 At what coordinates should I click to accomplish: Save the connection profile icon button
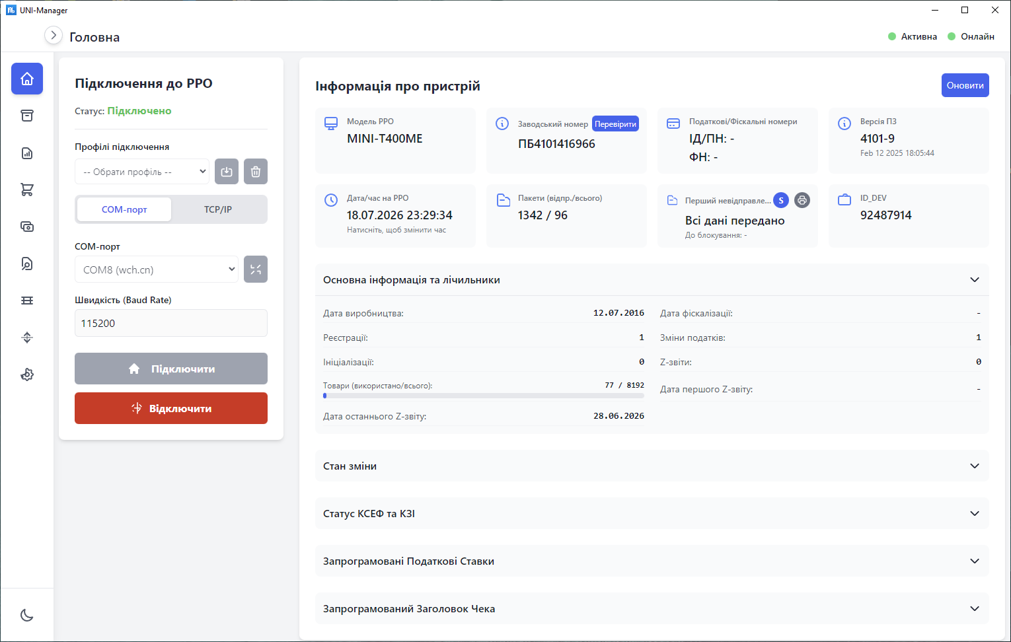[227, 172]
